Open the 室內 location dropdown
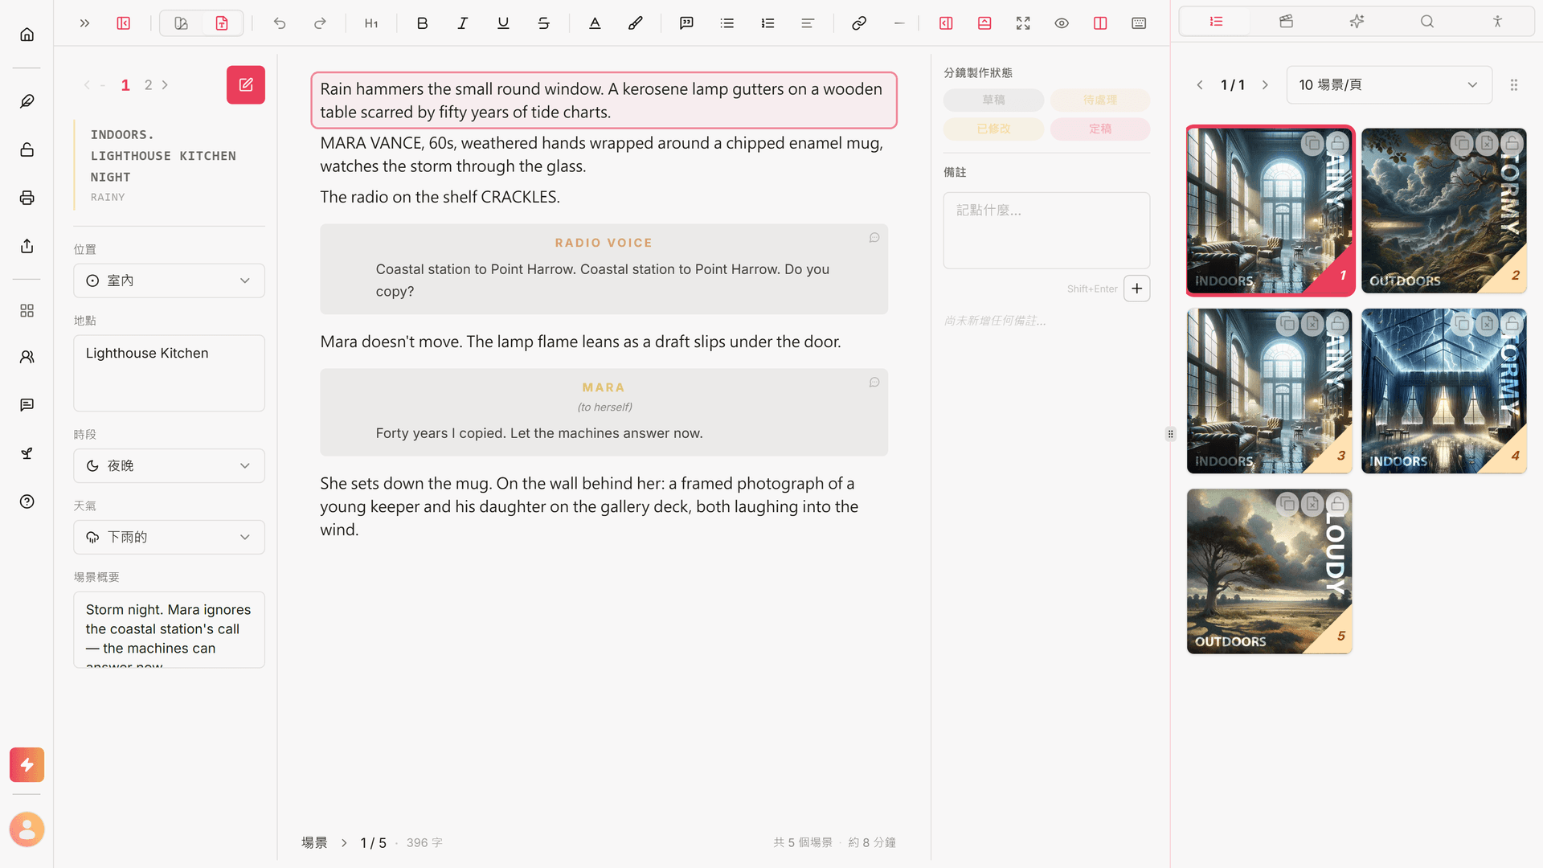The height and width of the screenshot is (868, 1543). point(169,280)
